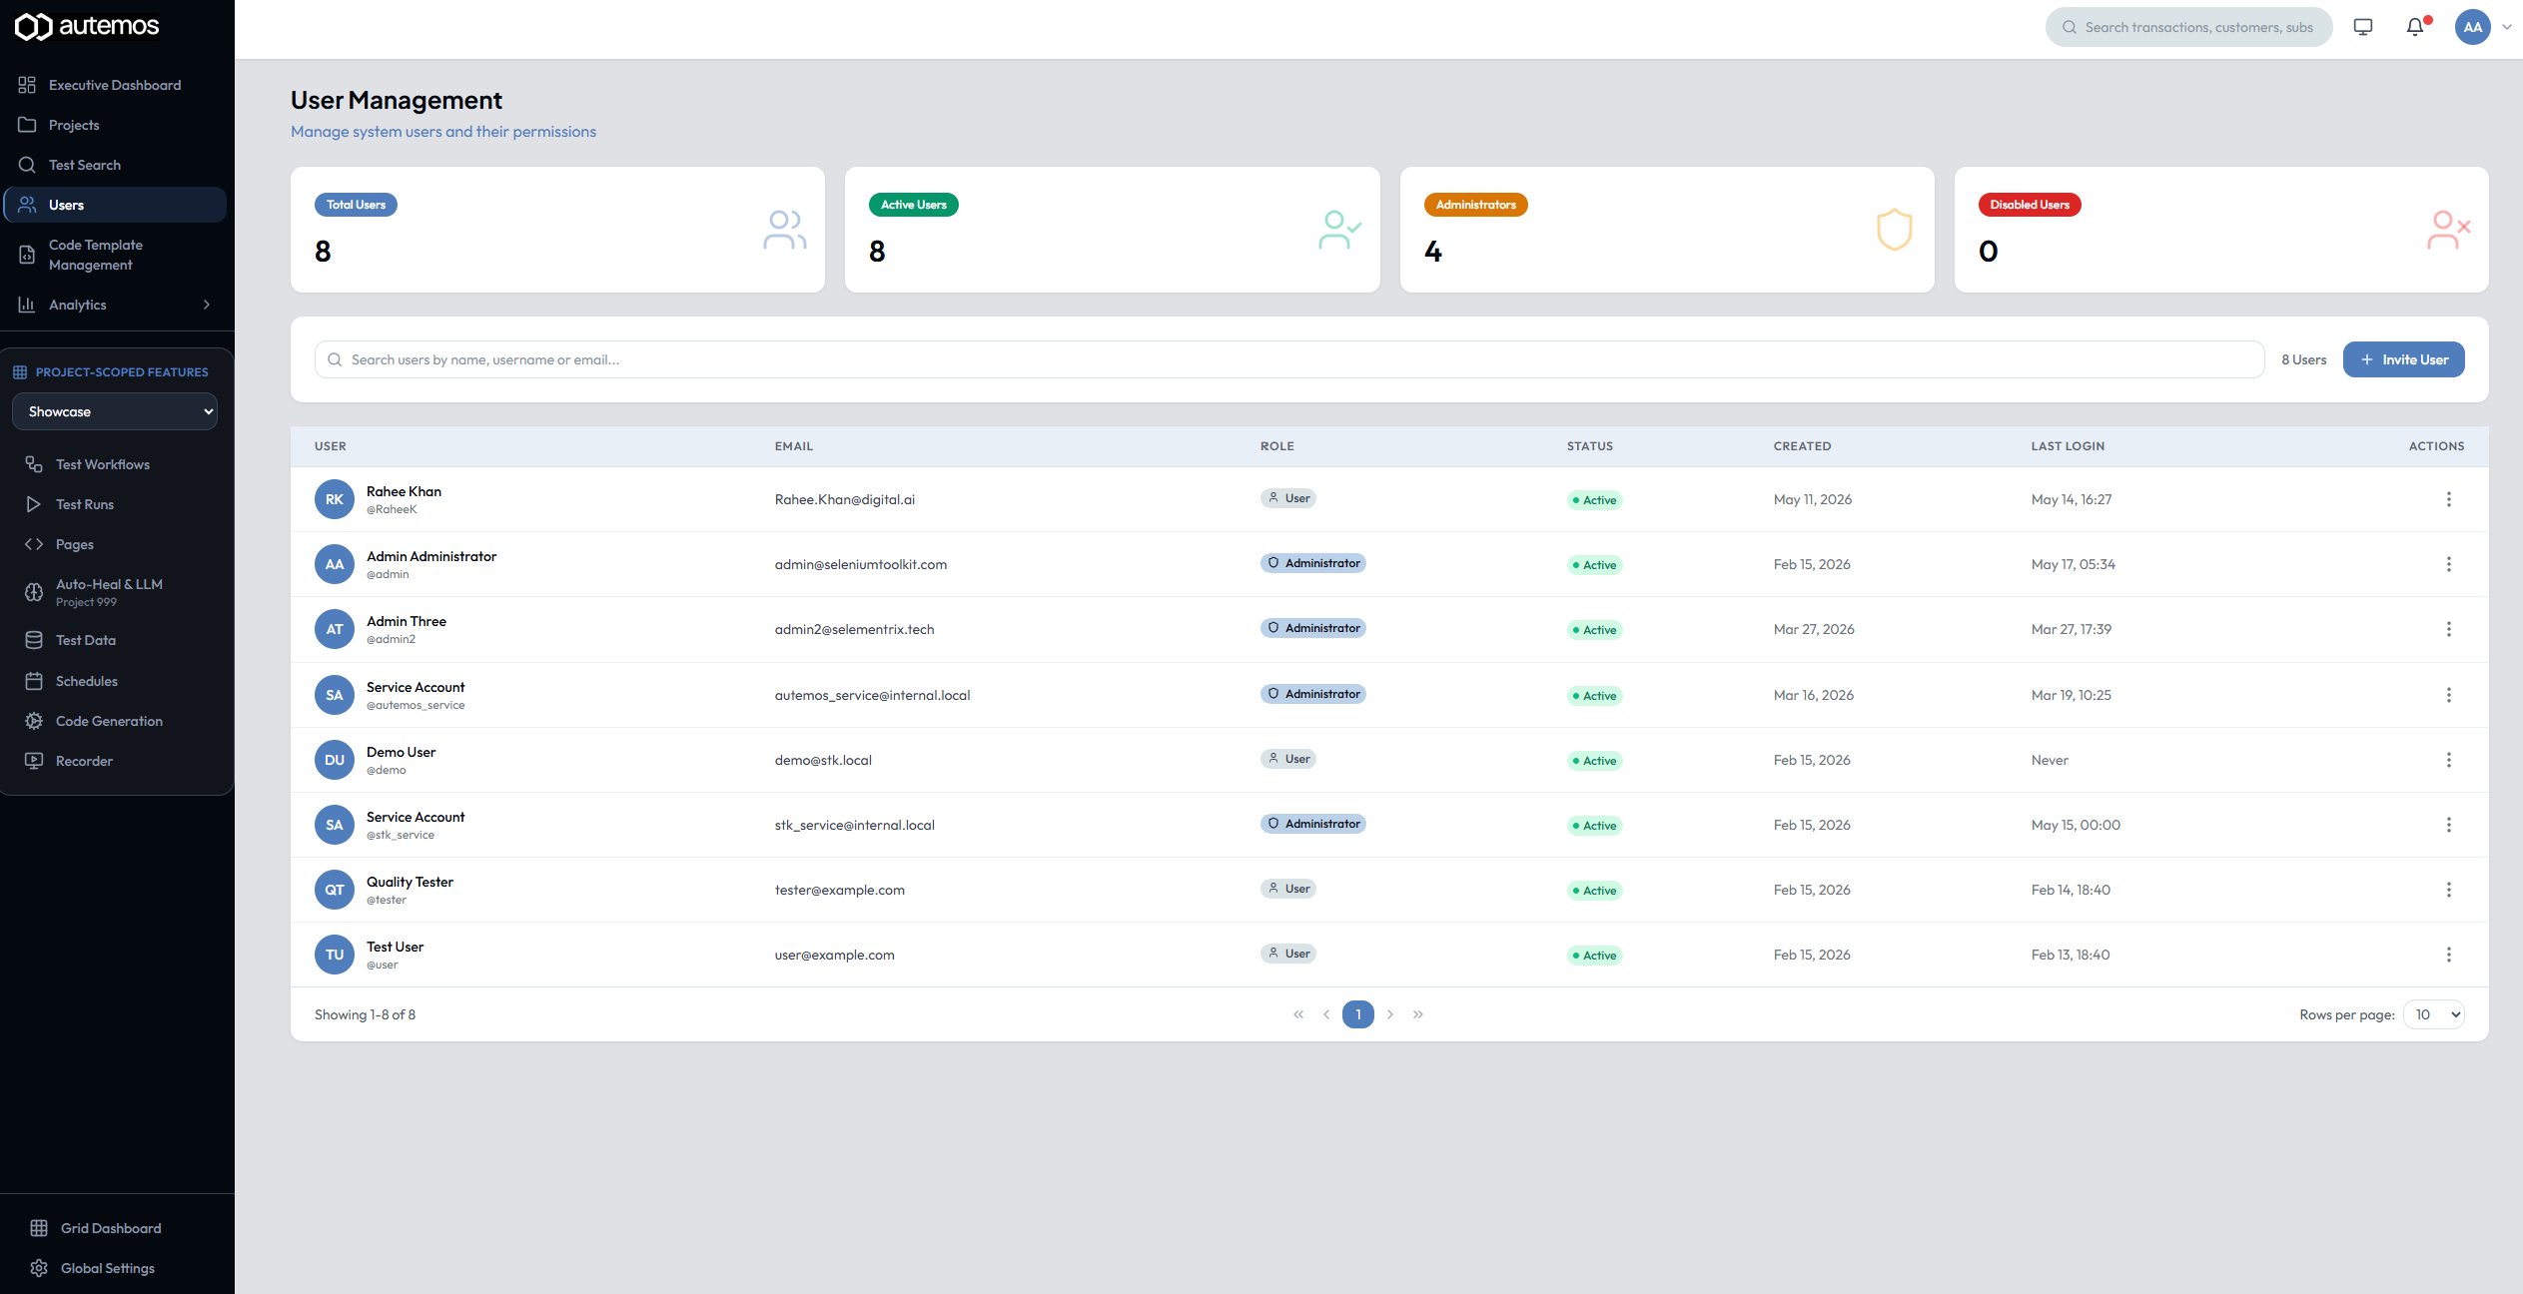Click the autemos logo
This screenshot has height=1294, width=2523.
tap(87, 26)
